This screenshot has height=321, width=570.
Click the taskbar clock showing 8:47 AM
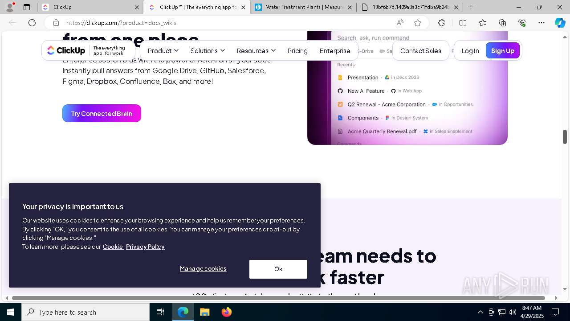[x=532, y=312]
